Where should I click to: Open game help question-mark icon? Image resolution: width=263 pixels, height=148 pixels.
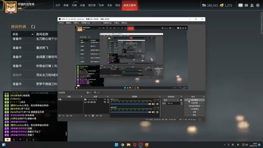pos(241,5)
